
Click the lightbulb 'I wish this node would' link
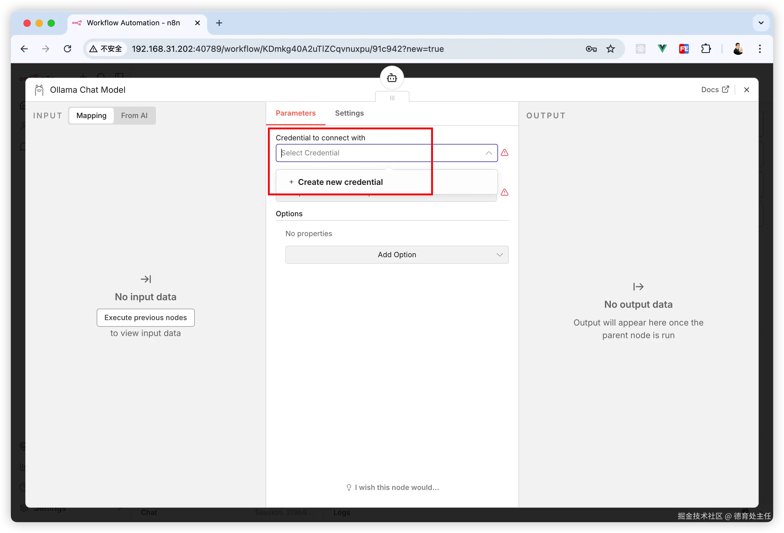[392, 487]
